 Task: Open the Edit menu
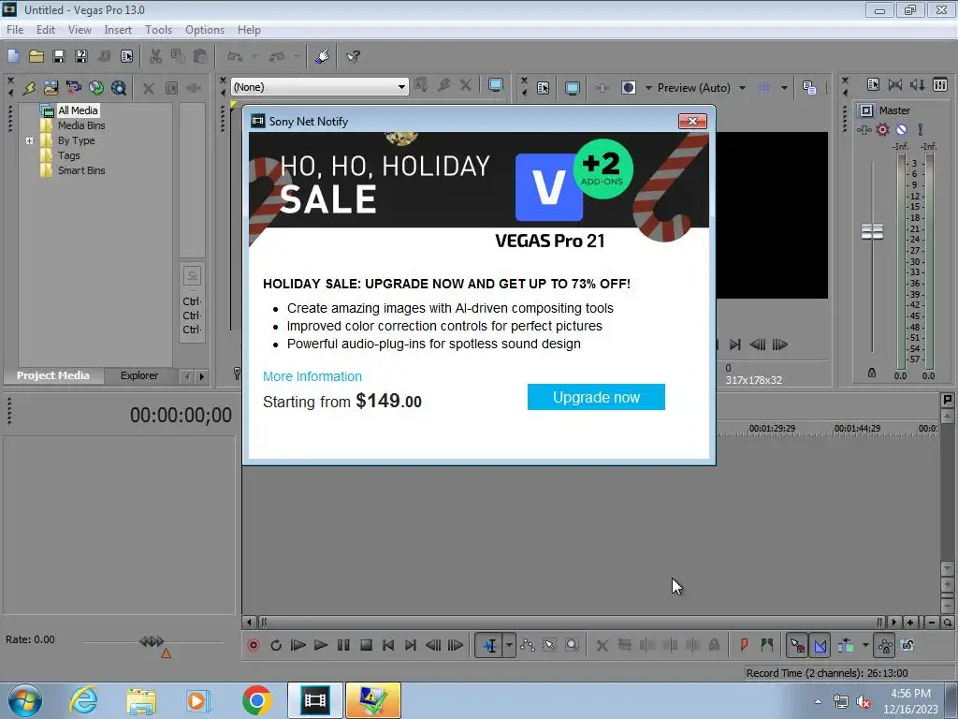click(x=45, y=30)
